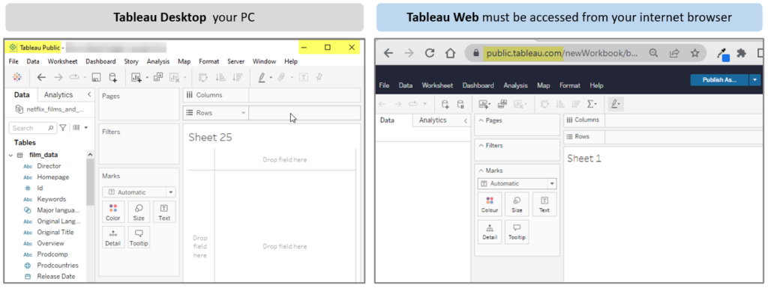Collapse the Filters card in Tableau Web
This screenshot has height=288, width=768.
coord(481,145)
